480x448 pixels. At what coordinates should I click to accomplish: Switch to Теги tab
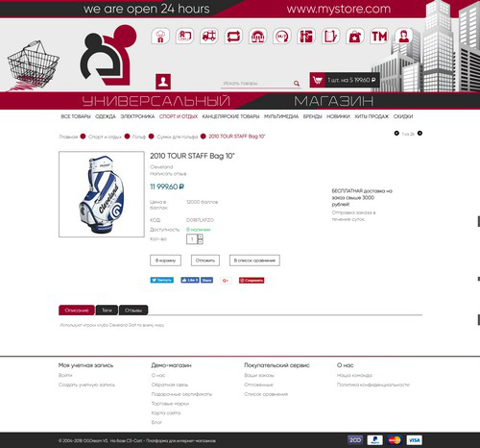(x=107, y=311)
